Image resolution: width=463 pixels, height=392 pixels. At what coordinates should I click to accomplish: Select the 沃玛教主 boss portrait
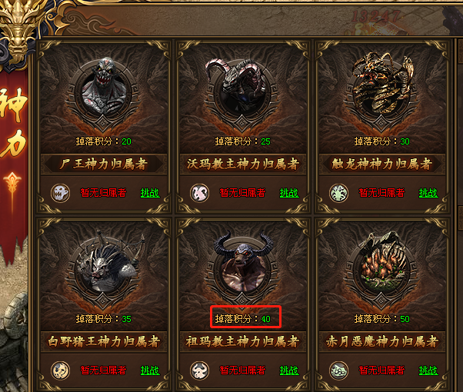(242, 88)
